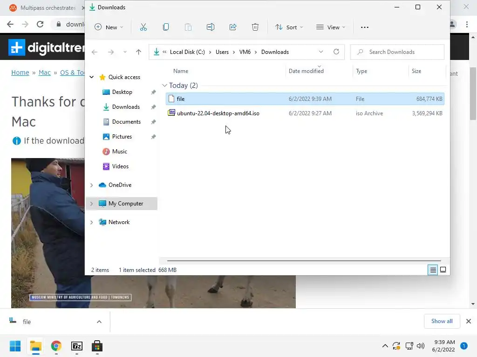Select Desktop in Quick access
The width and height of the screenshot is (477, 357).
(x=122, y=92)
